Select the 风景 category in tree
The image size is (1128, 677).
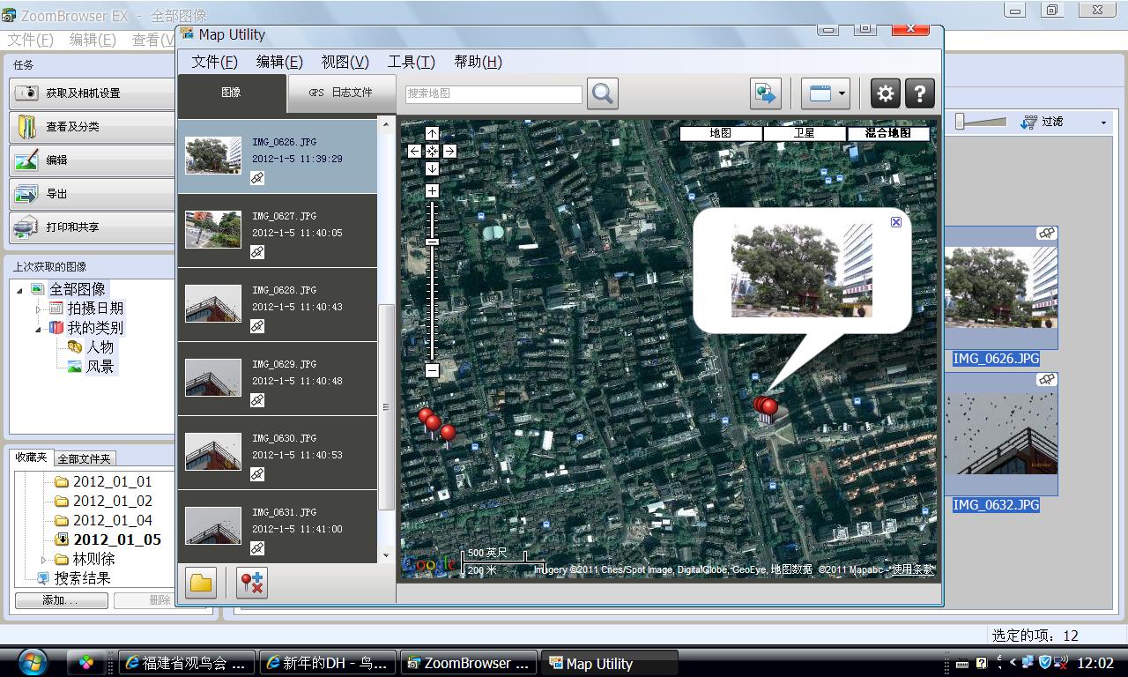tap(100, 367)
